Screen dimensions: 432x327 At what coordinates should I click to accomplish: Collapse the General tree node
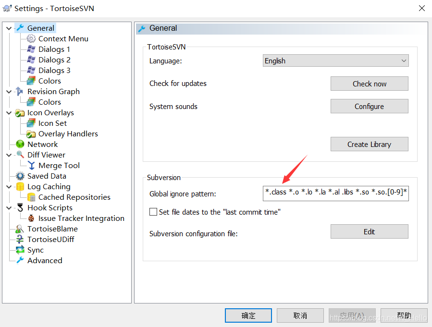9,28
